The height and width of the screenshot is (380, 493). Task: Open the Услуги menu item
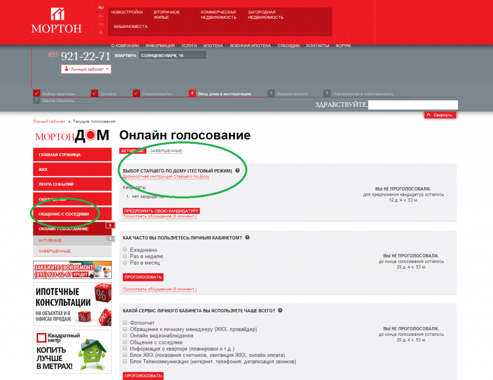(x=189, y=46)
